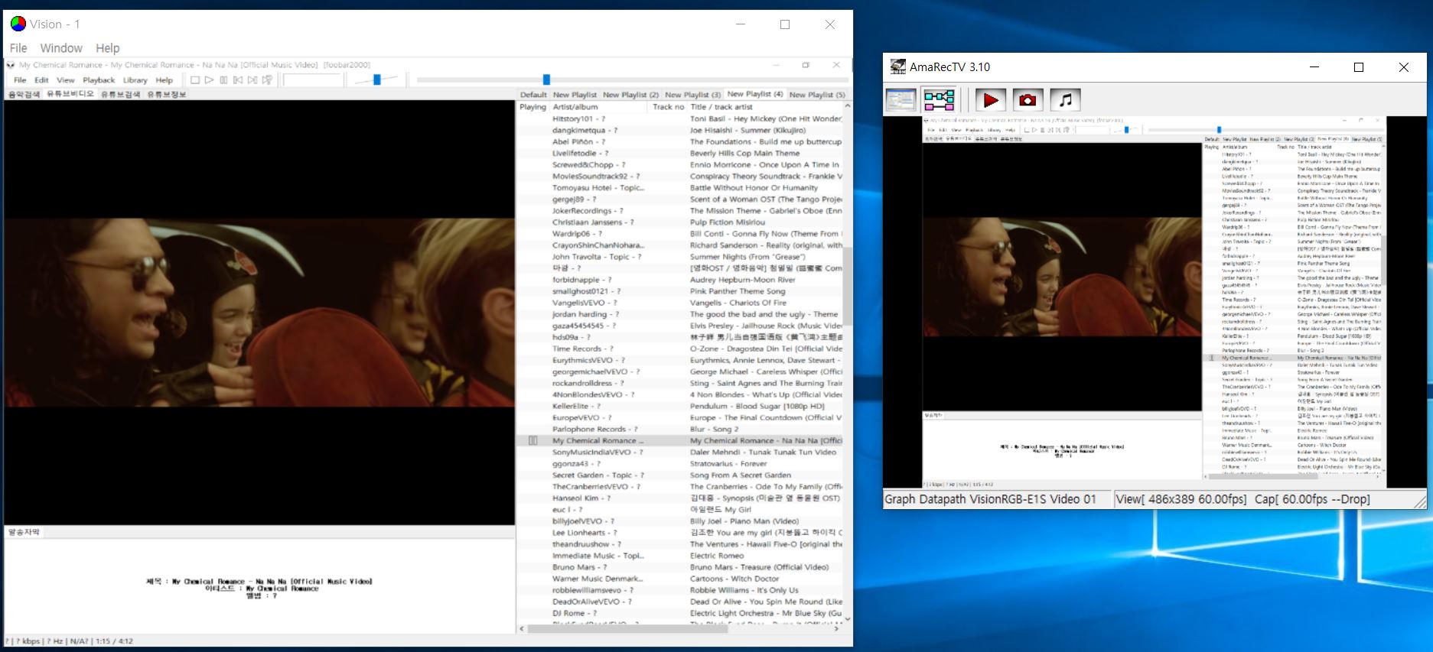Select the first New Playlist tab

(x=575, y=96)
